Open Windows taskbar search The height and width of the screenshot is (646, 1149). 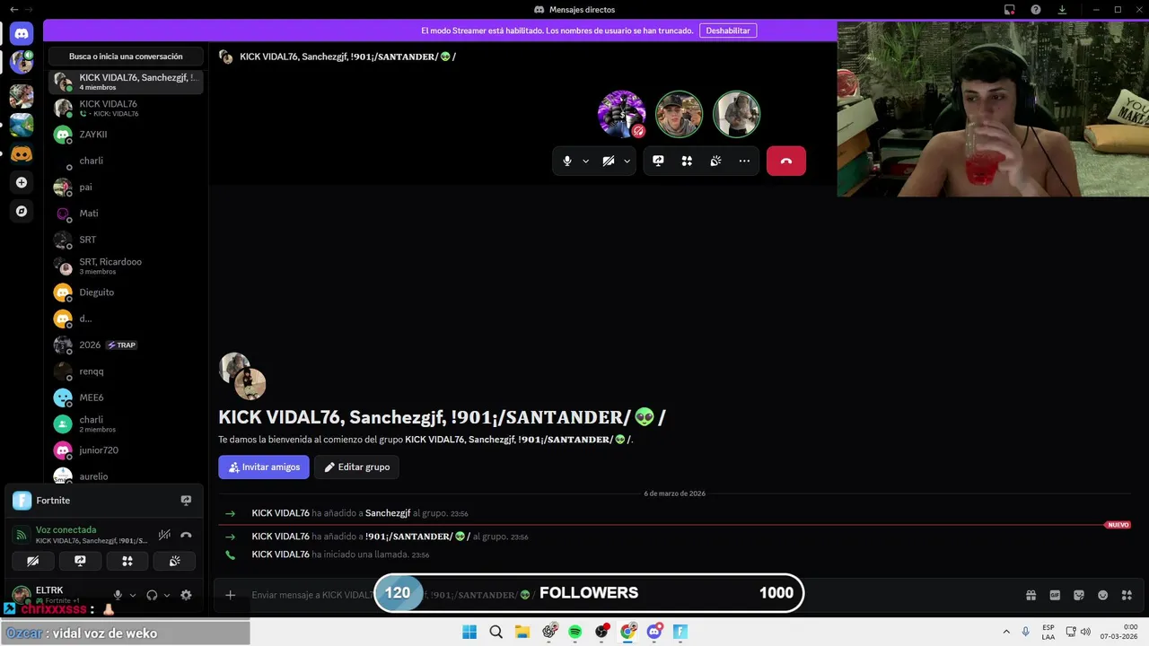coord(496,632)
